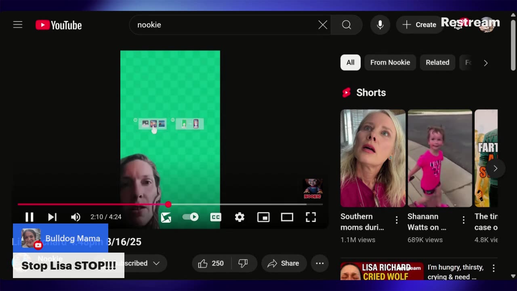
Task: Open the Shanann Watts short thumbnail
Action: click(x=440, y=158)
